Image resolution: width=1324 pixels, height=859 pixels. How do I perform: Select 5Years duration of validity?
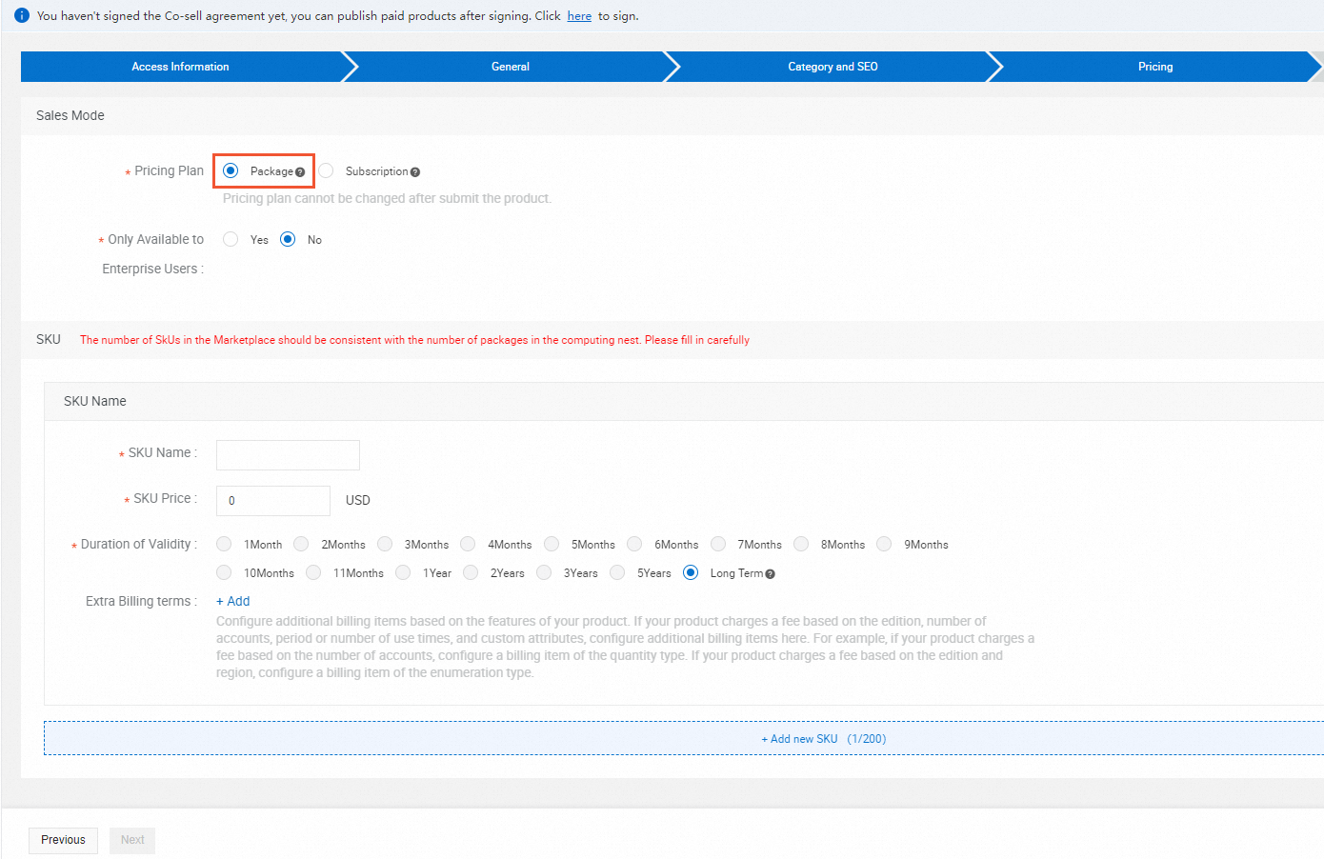[617, 572]
